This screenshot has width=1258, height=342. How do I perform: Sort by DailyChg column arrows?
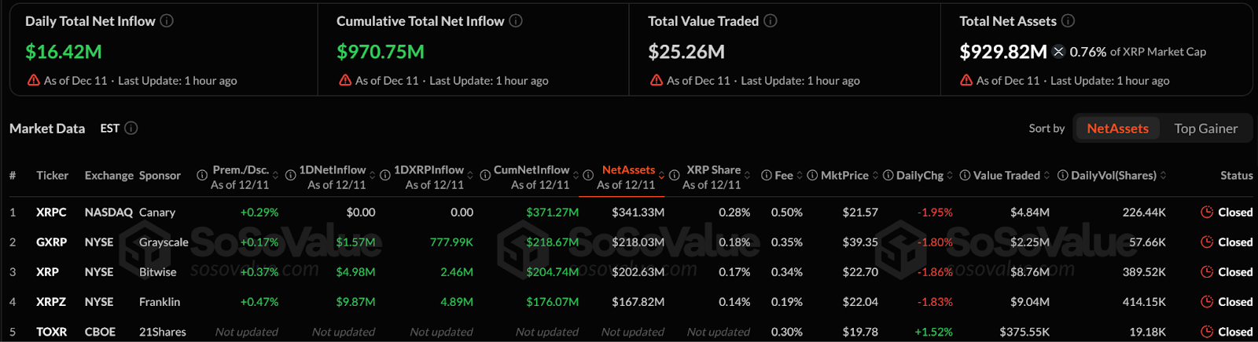pos(950,176)
